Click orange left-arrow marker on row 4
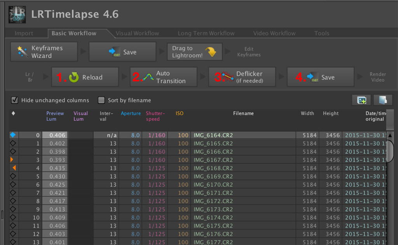The width and height of the screenshot is (398, 245). tap(14, 168)
